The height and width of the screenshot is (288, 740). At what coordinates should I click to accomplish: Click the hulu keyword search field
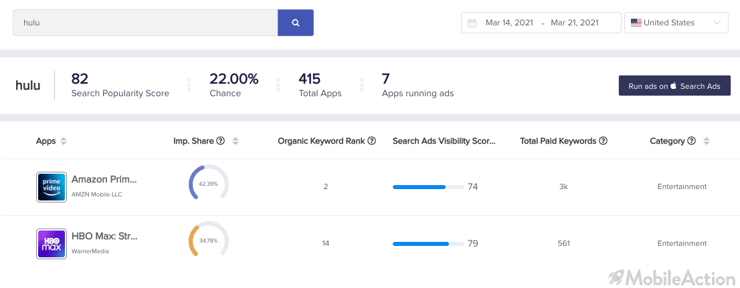point(145,23)
